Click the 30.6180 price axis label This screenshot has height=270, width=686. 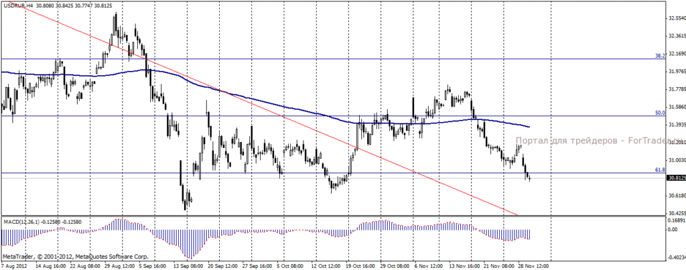677,196
